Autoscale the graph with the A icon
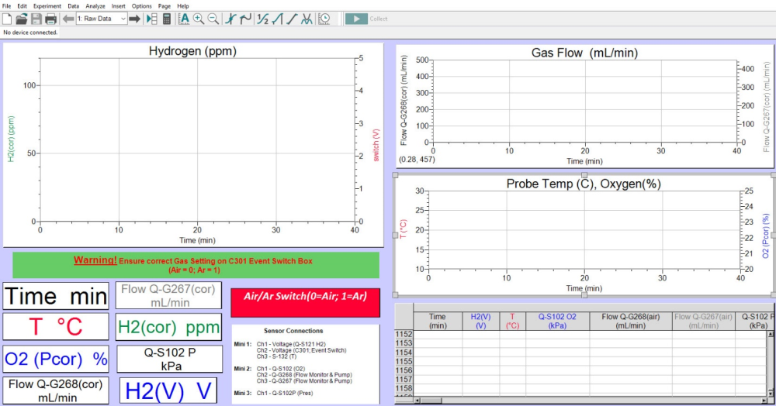This screenshot has height=406, width=776. pos(184,19)
